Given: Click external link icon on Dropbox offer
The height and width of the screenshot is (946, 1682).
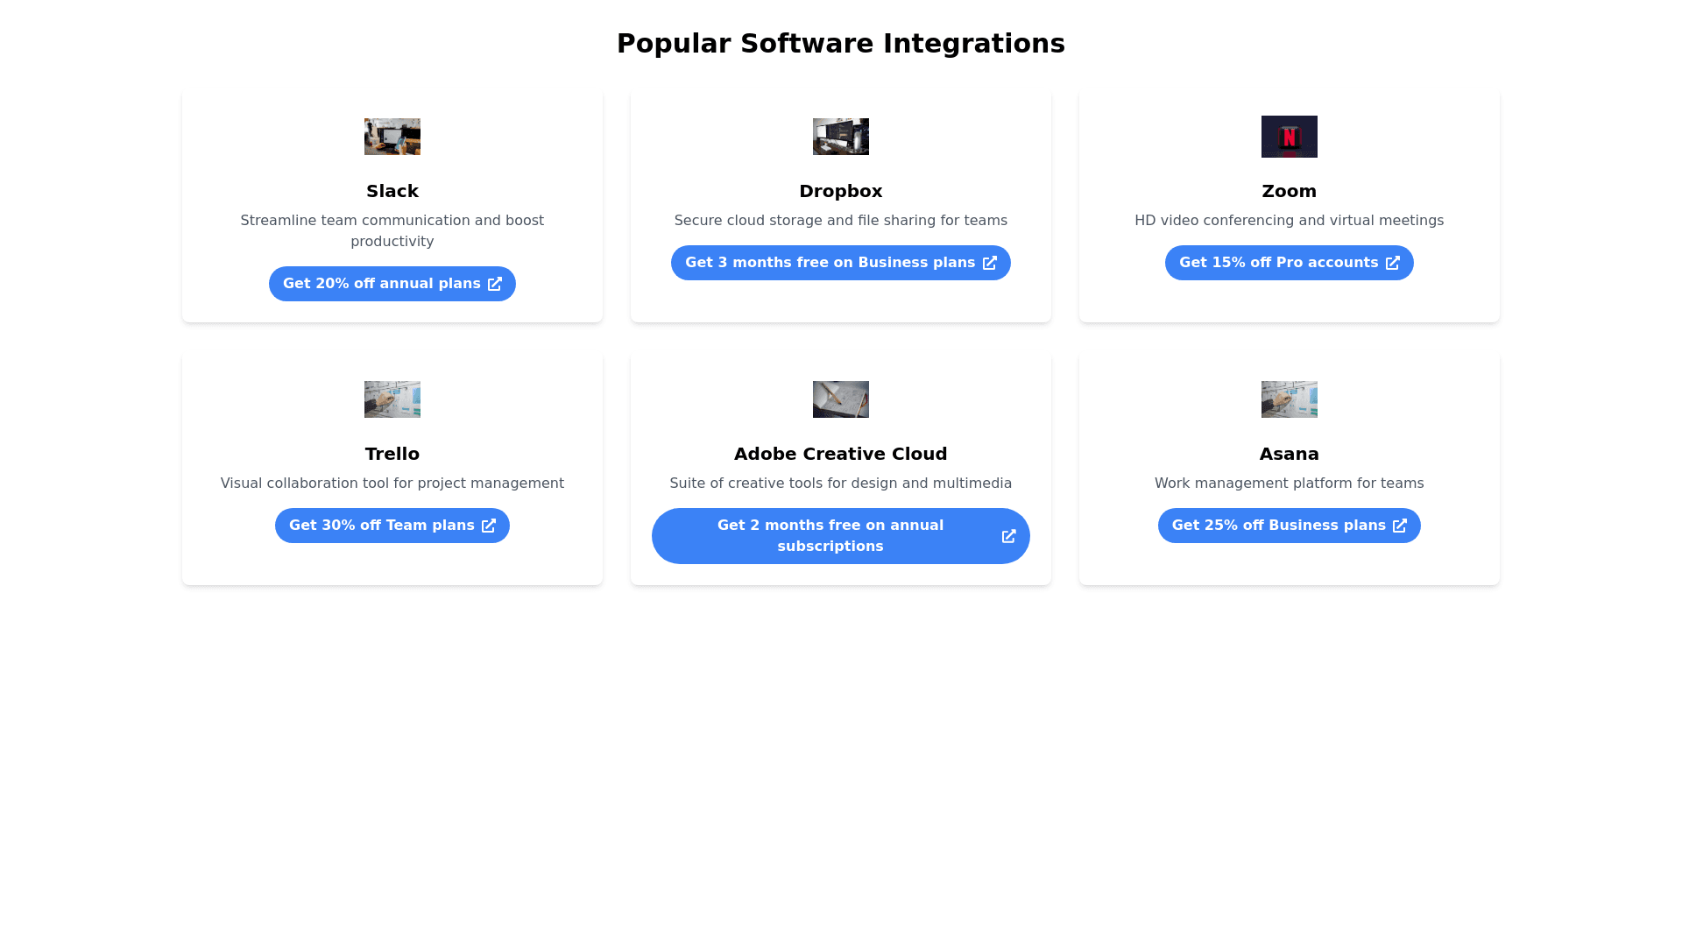Looking at the screenshot, I should (x=990, y=263).
